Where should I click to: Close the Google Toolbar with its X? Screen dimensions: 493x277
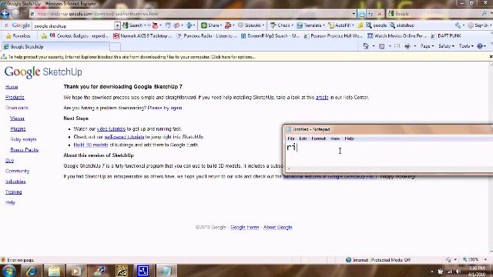[6, 25]
